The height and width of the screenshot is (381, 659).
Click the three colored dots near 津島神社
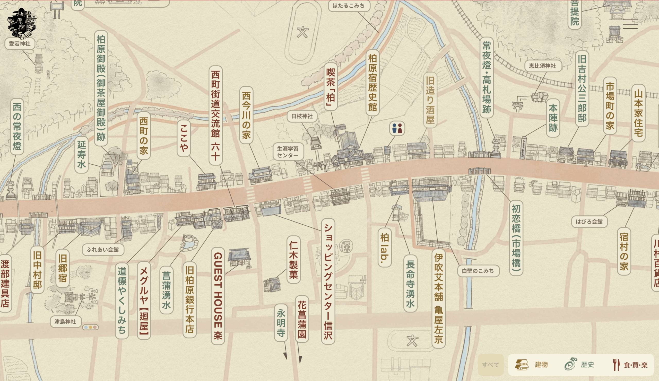(x=90, y=327)
